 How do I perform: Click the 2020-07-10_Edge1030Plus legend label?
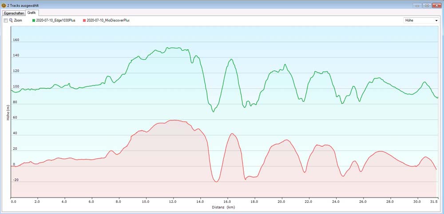(55, 20)
